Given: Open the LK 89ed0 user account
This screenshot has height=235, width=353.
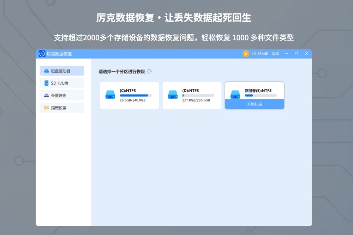Looking at the screenshot, I should (x=260, y=54).
